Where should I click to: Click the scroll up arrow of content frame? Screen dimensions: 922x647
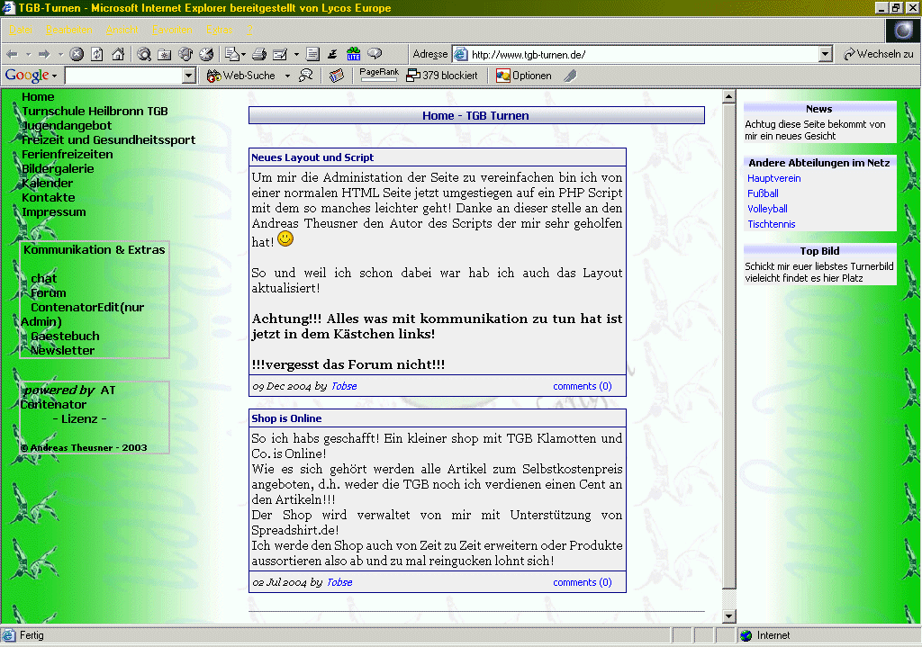point(729,96)
